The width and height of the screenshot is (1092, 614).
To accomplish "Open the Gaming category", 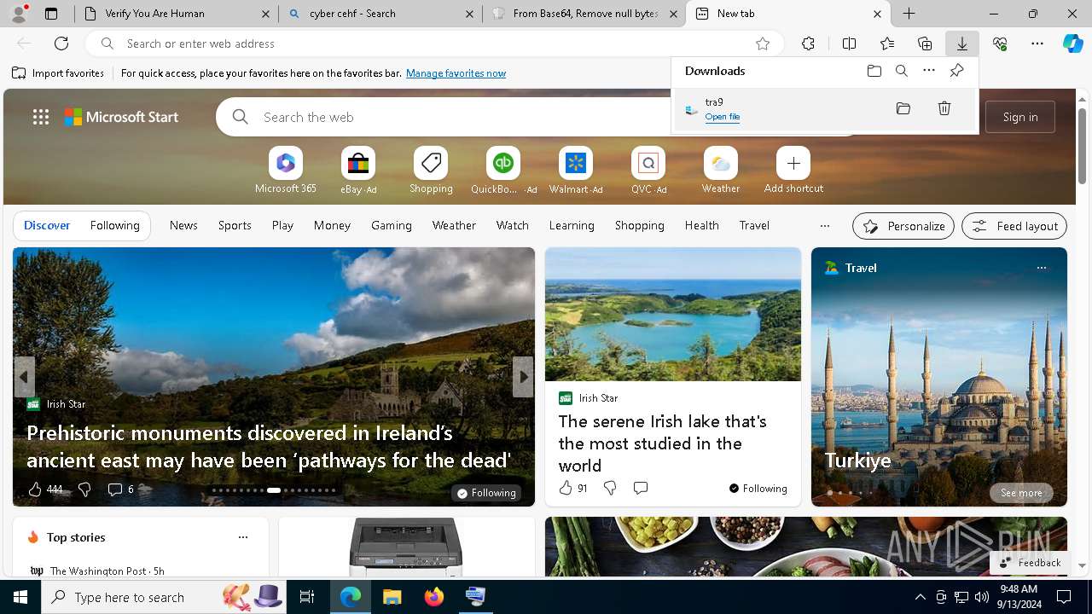I will tap(392, 226).
